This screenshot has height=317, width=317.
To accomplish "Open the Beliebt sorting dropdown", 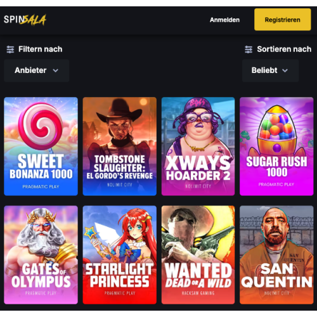I will (271, 70).
